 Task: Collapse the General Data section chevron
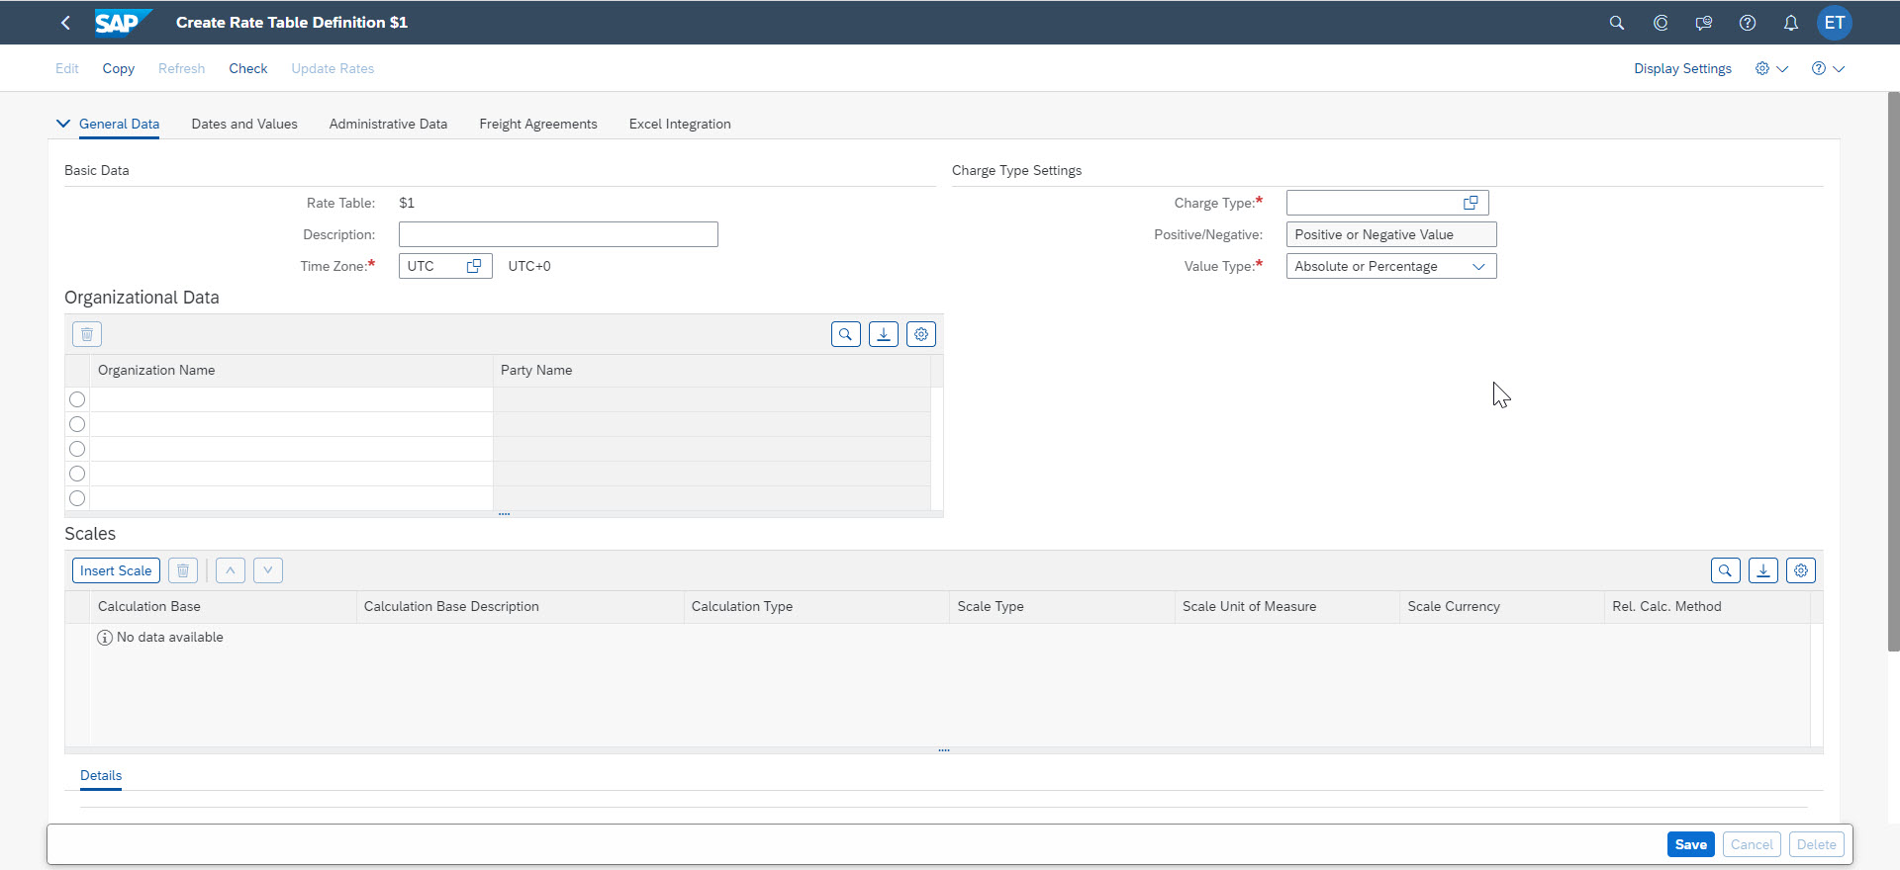63,124
